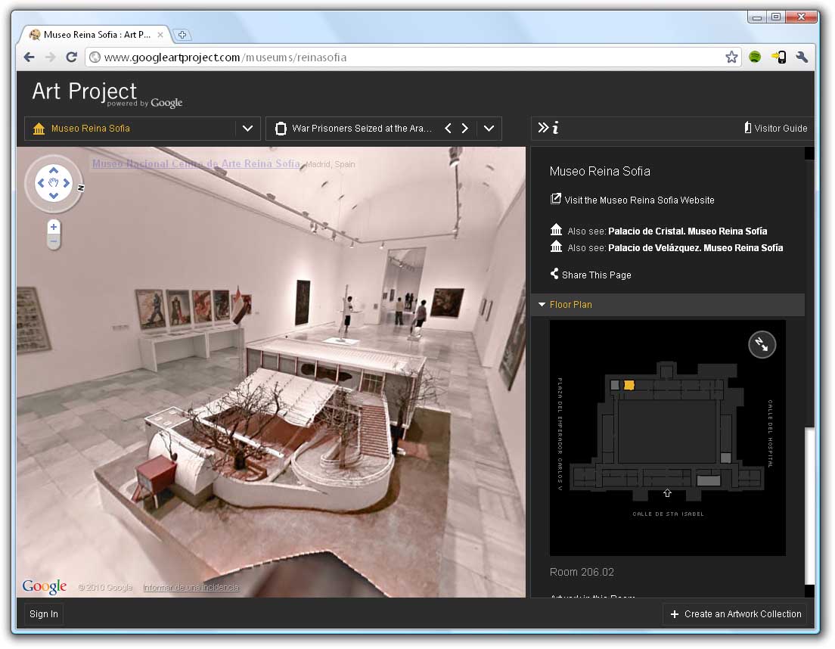The height and width of the screenshot is (649, 835).
Task: Go to the next artwork
Action: (465, 129)
